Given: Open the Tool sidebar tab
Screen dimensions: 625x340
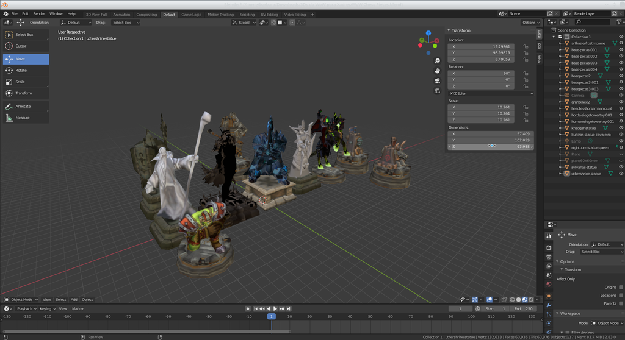Looking at the screenshot, I should click(540, 46).
